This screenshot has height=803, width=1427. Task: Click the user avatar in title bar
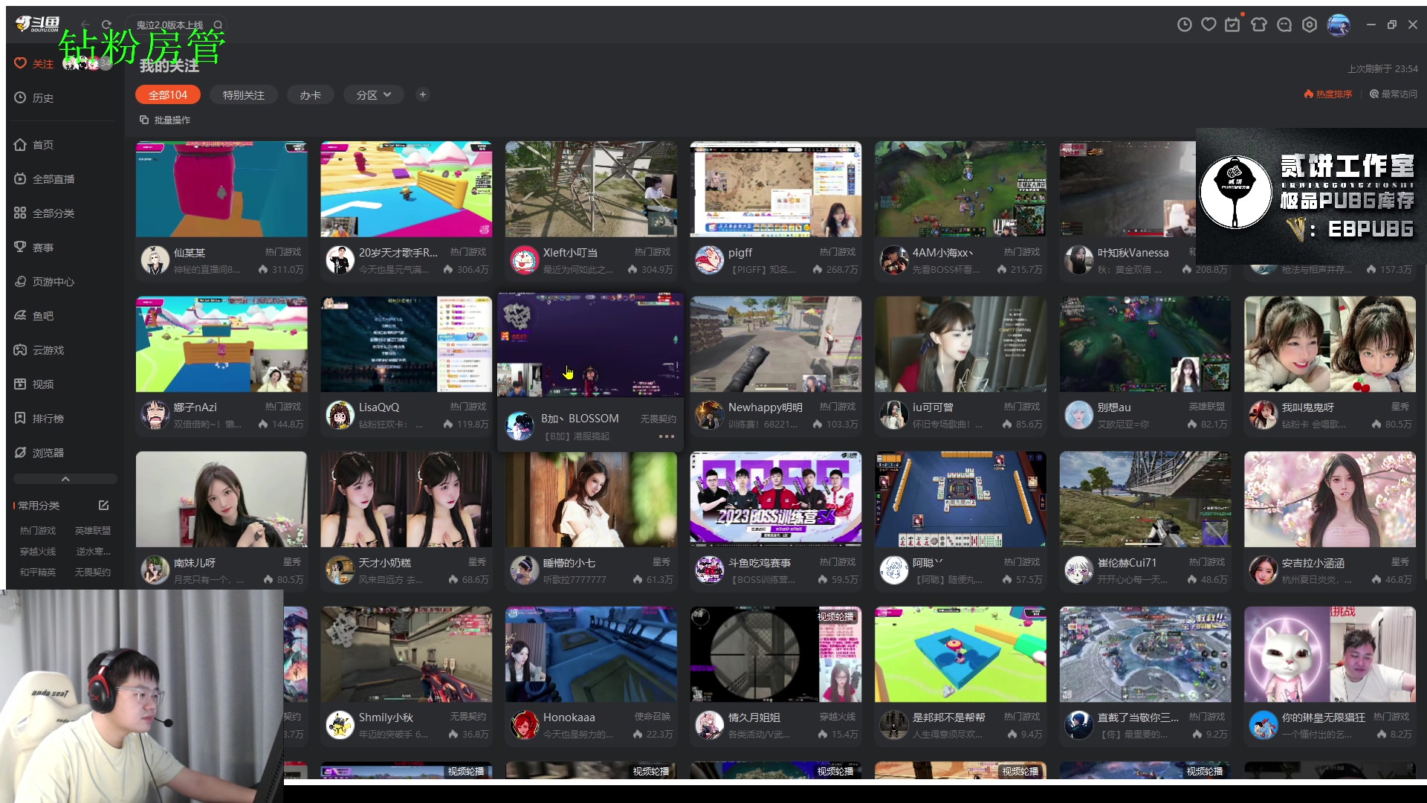1338,25
